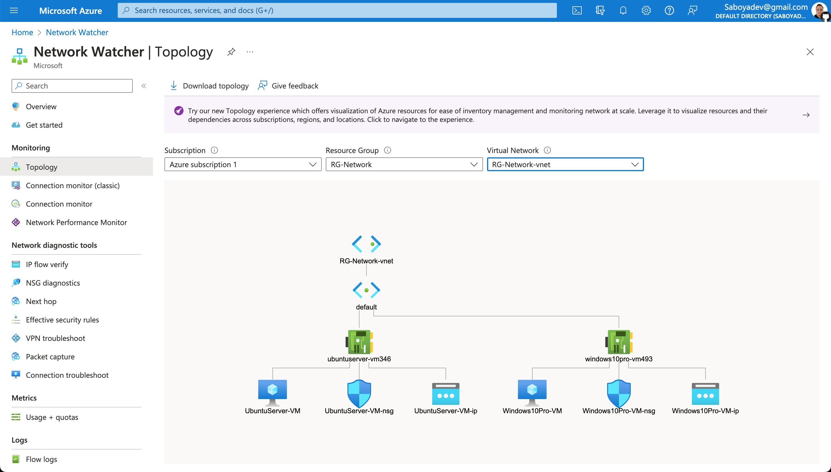Open IP flow verify menu item

coord(47,264)
